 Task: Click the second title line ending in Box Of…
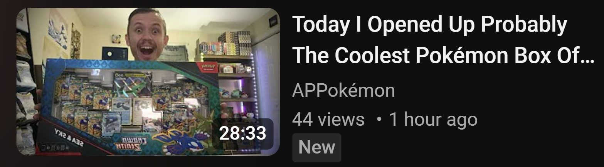click(x=443, y=56)
